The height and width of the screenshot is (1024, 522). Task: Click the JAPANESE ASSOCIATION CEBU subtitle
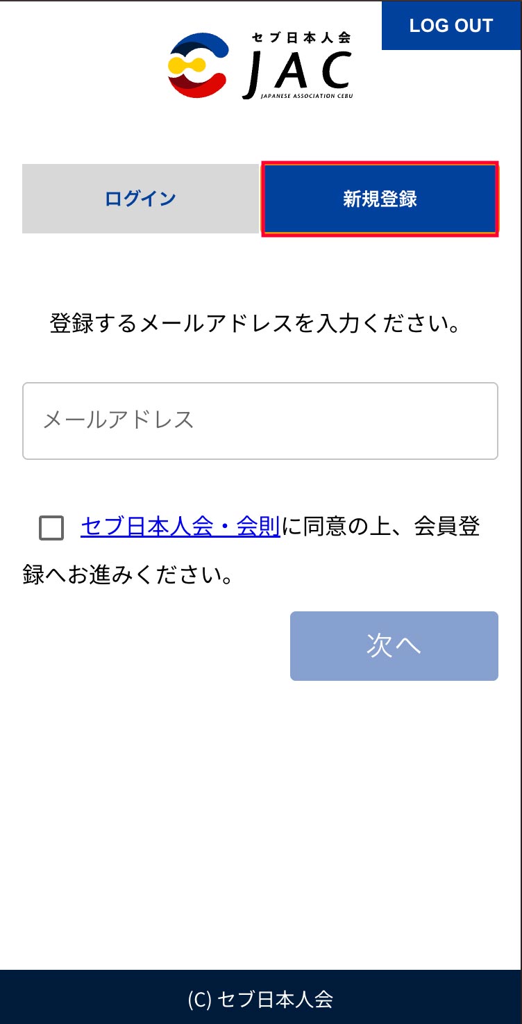(306, 96)
